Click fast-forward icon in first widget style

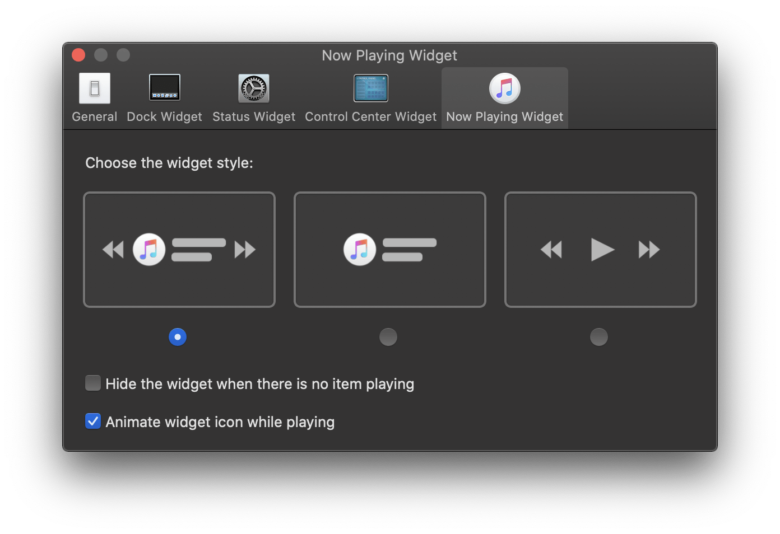point(245,250)
